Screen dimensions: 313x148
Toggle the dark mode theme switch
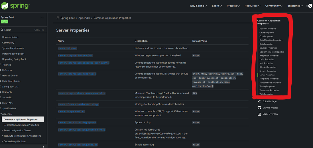click(x=309, y=6)
